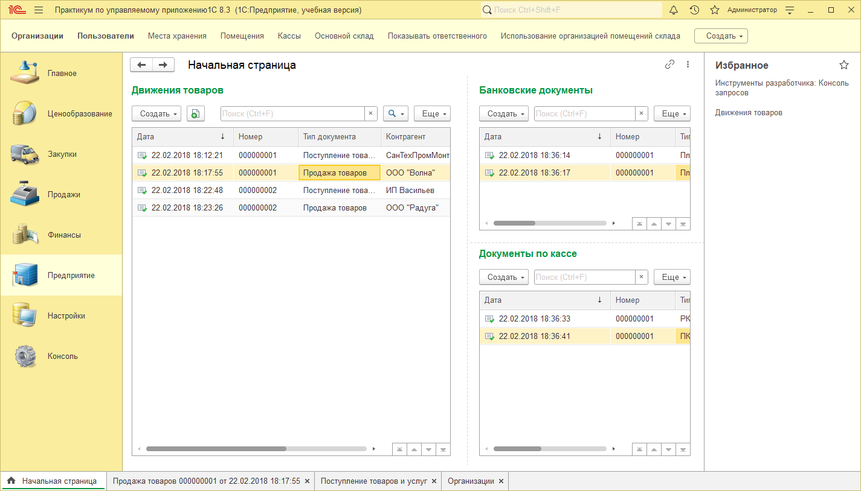Click the star icon in Избранное panel
Viewport: 861px width, 491px height.
[844, 65]
